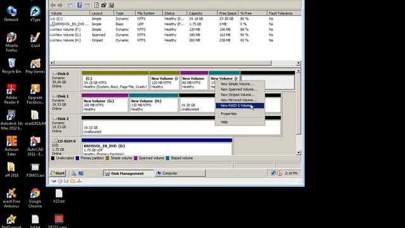Select (C:) 34.18 GB partition on Disk 0
Screen dimensions: 405x228
pos(115,80)
